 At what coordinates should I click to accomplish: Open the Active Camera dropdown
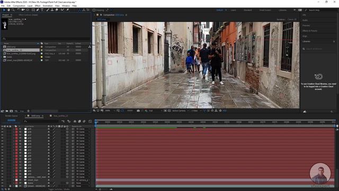click(180, 111)
